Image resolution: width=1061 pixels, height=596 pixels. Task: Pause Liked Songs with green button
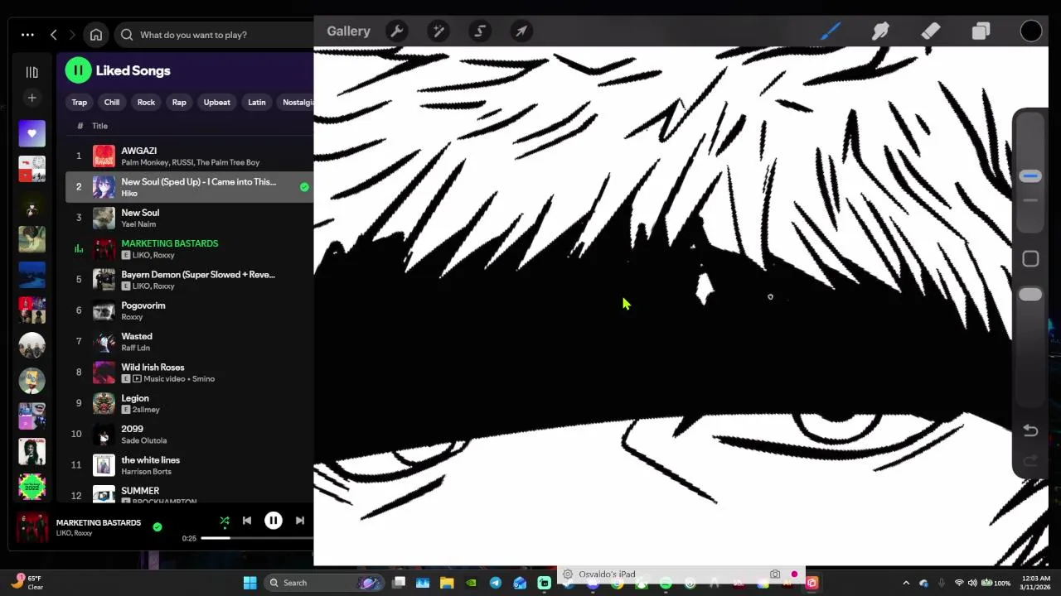point(78,70)
